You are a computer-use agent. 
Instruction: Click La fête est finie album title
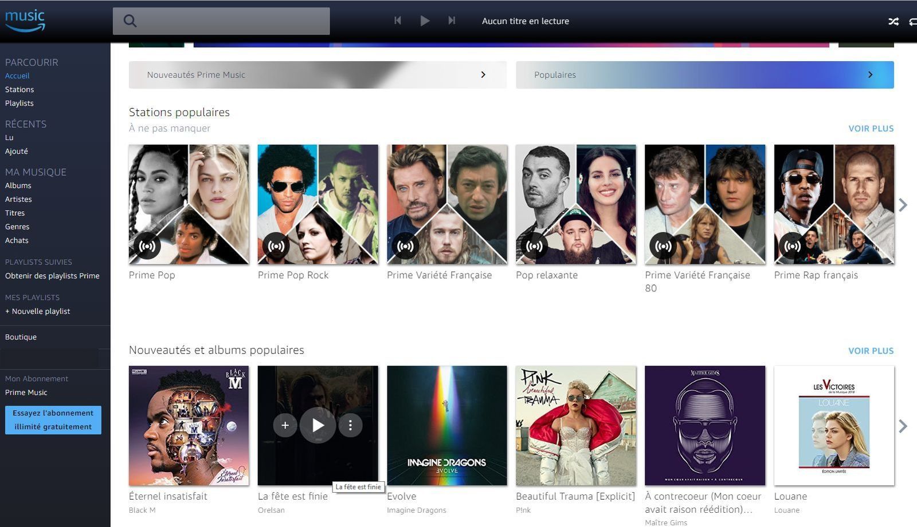[292, 497]
